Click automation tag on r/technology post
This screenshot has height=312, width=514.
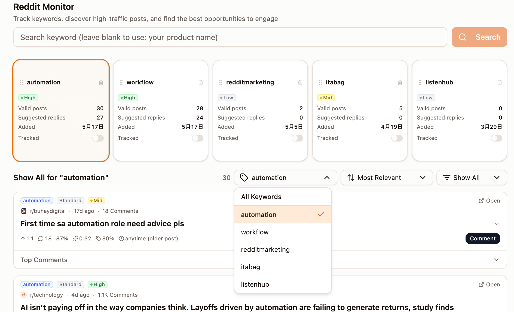[37, 285]
